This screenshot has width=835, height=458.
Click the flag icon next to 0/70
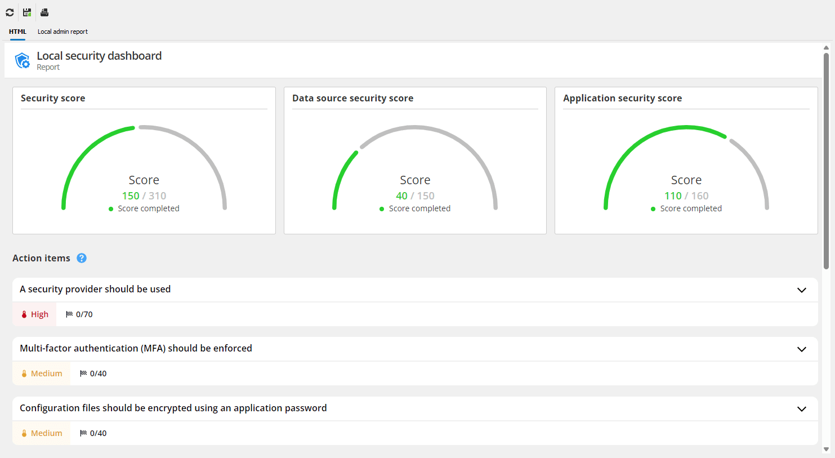coord(69,314)
